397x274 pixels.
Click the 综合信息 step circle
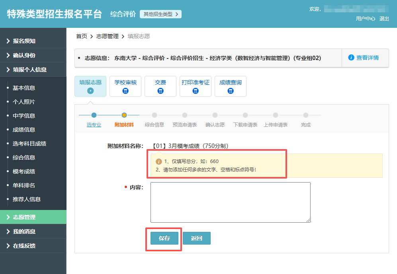[x=154, y=115]
